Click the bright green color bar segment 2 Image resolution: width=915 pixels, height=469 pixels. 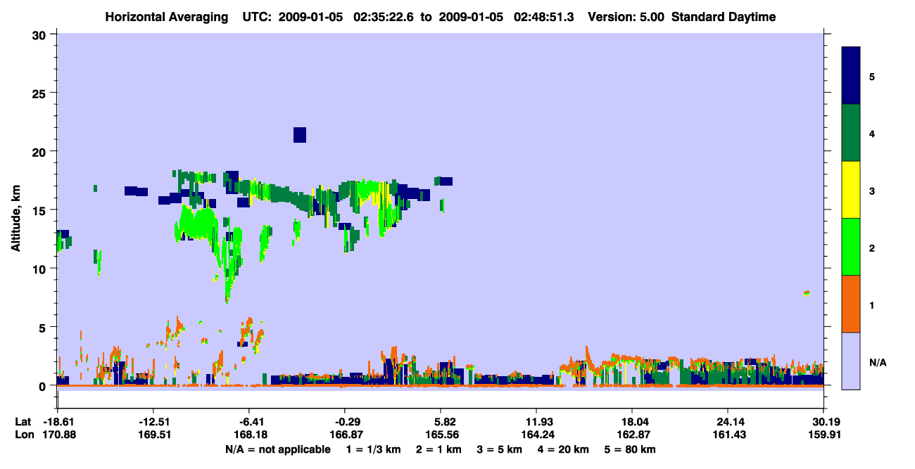pyautogui.click(x=851, y=247)
